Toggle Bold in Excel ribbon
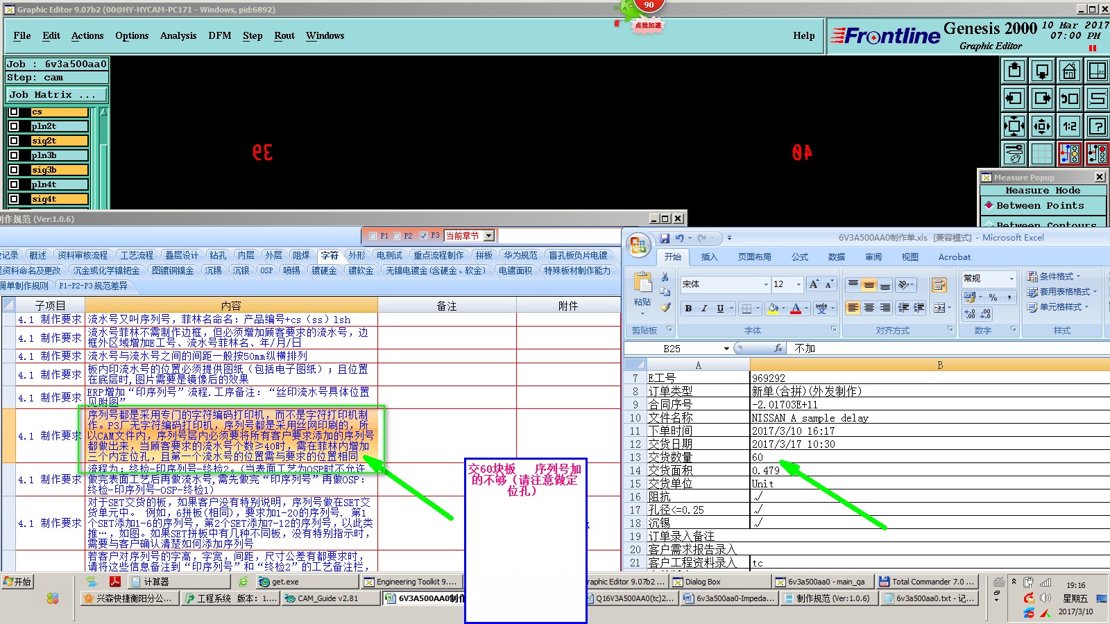The image size is (1110, 624). 688,309
